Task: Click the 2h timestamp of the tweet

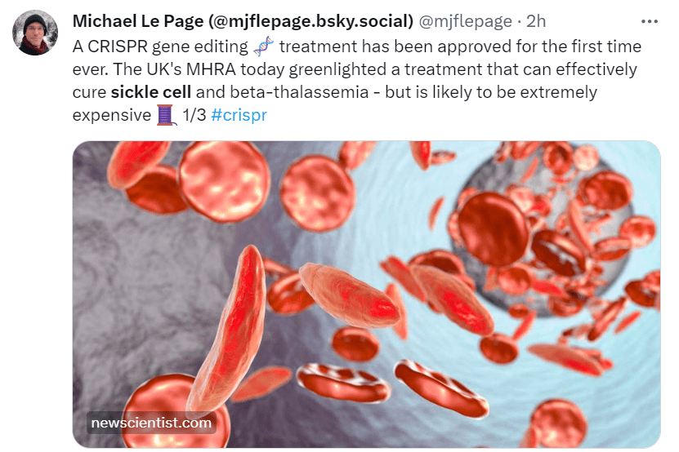Action: click(536, 21)
